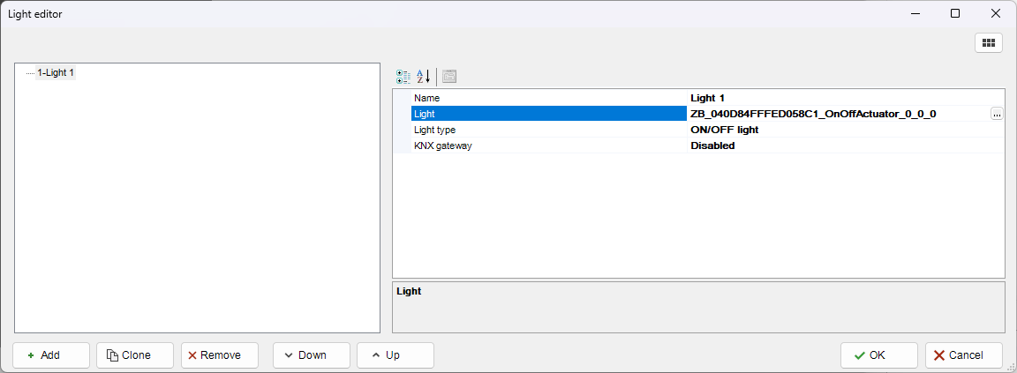The height and width of the screenshot is (373, 1017).
Task: Click the grid layout icon button
Action: tap(988, 42)
